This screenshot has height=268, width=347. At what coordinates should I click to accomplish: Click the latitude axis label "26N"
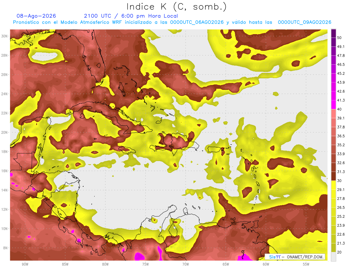[x=5, y=75]
